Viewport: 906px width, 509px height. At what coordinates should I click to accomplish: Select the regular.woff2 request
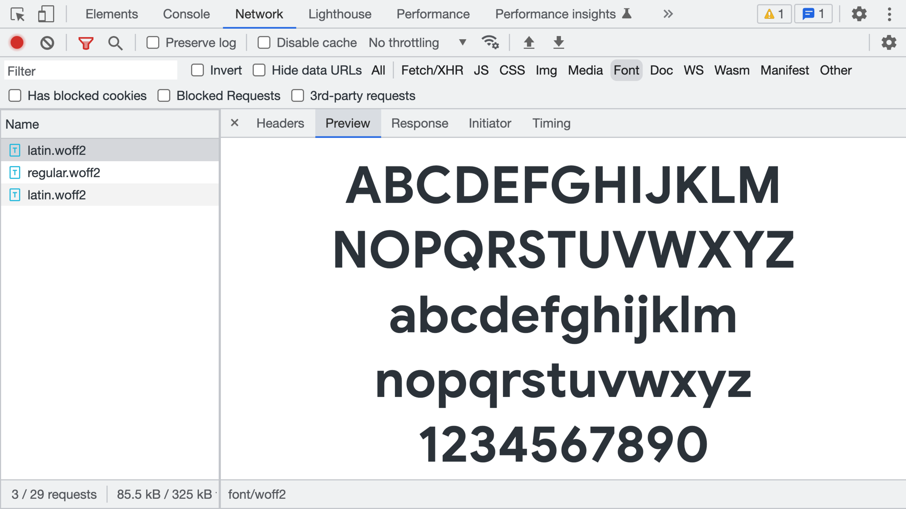64,173
